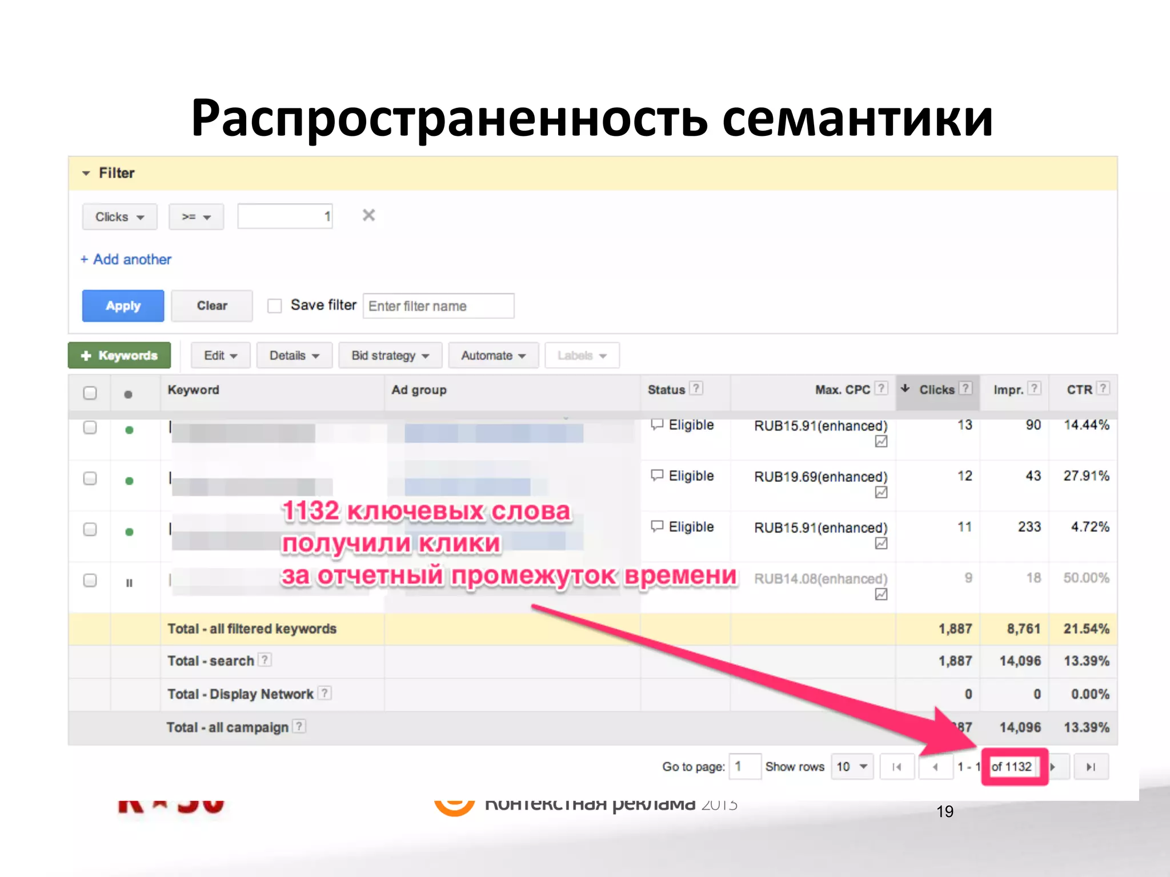Click the 27.91% CTR value
Screen dimensions: 1170x877
pos(1086,476)
